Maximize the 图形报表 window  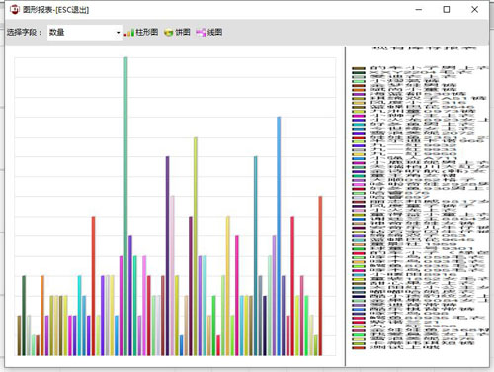click(x=447, y=10)
